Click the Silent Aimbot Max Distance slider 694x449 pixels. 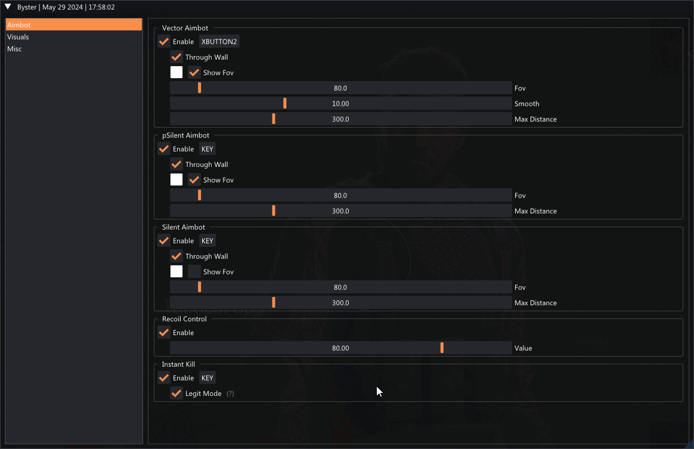click(x=341, y=302)
